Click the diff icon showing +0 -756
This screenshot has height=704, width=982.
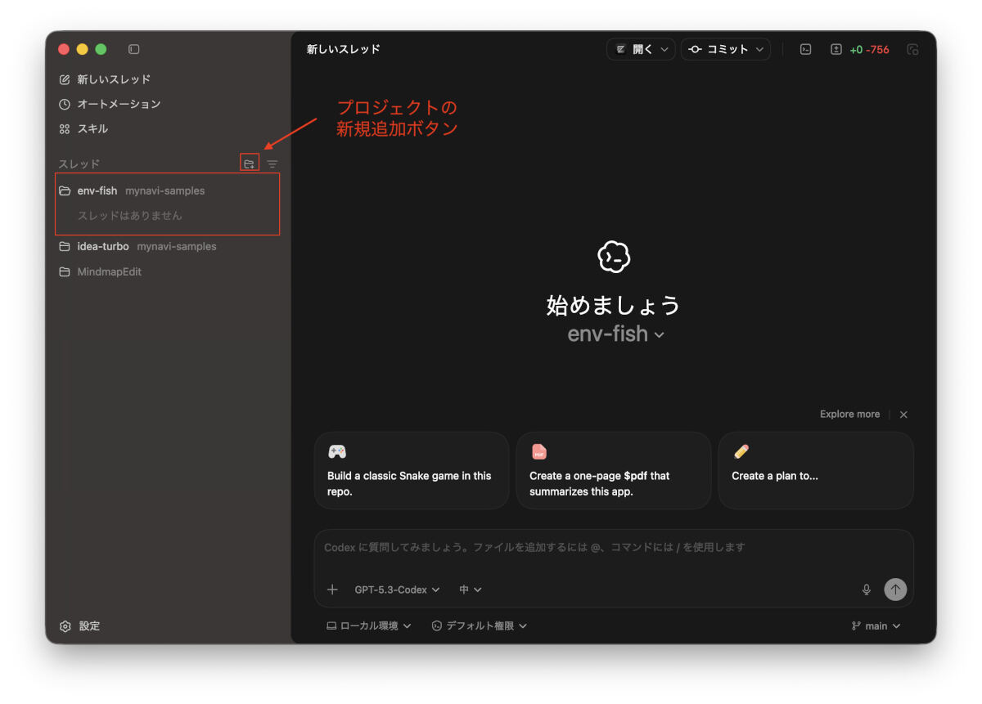(851, 49)
